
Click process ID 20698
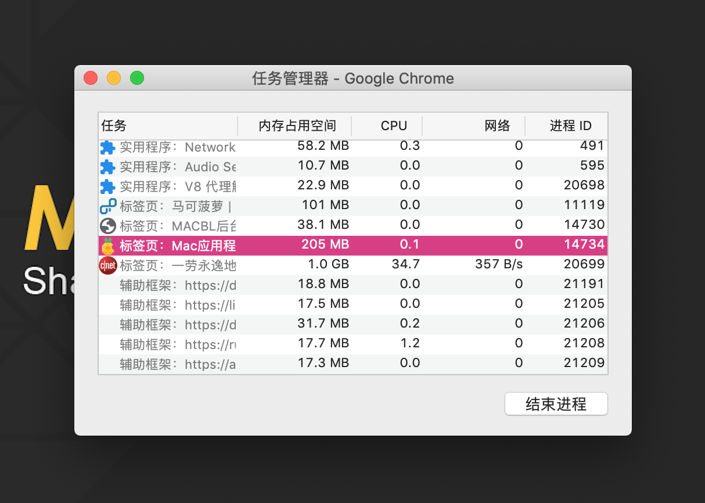(584, 185)
